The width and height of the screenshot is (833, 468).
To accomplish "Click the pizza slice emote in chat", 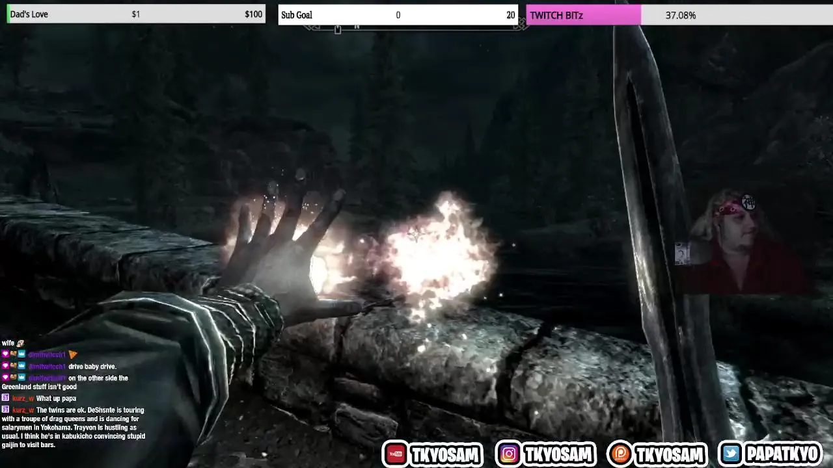I will pos(73,355).
